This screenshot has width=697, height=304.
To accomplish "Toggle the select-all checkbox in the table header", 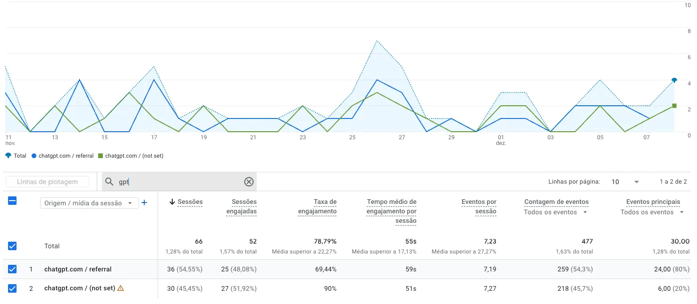I will [13, 201].
